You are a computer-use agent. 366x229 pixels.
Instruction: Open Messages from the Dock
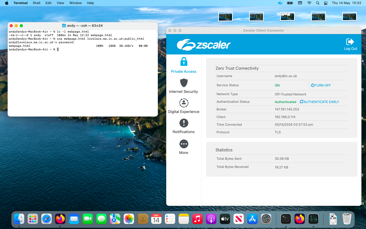[101, 219]
